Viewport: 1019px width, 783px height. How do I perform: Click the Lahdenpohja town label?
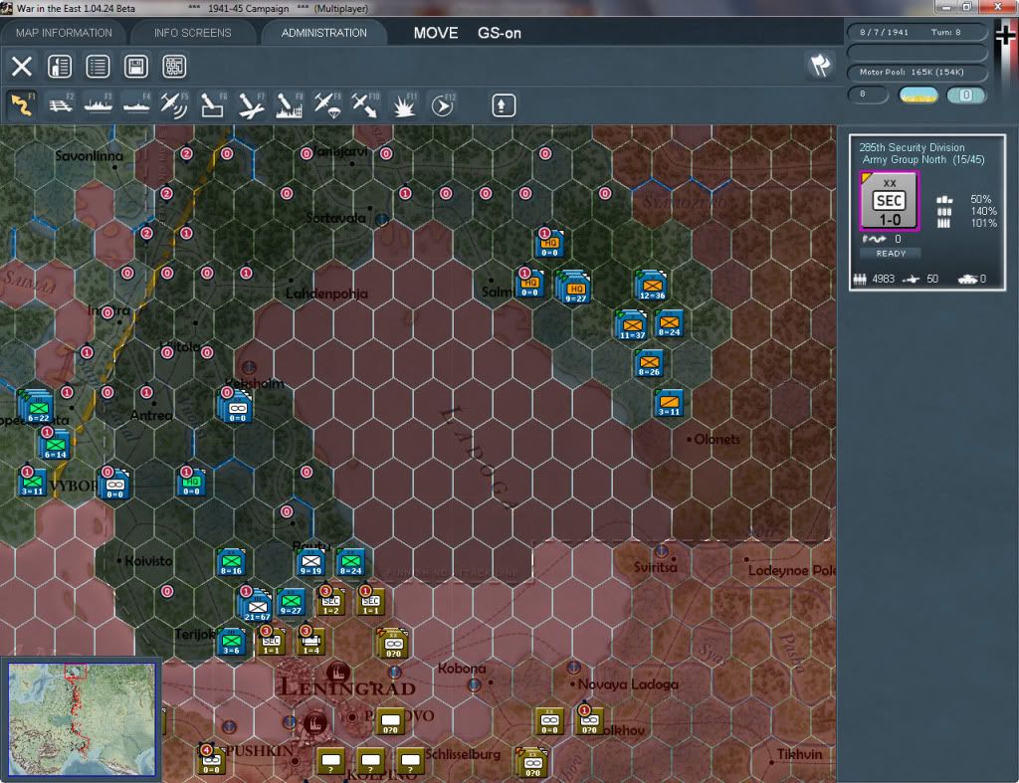pos(326,294)
